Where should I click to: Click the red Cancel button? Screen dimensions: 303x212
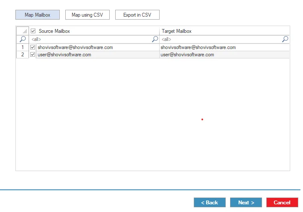click(282, 202)
